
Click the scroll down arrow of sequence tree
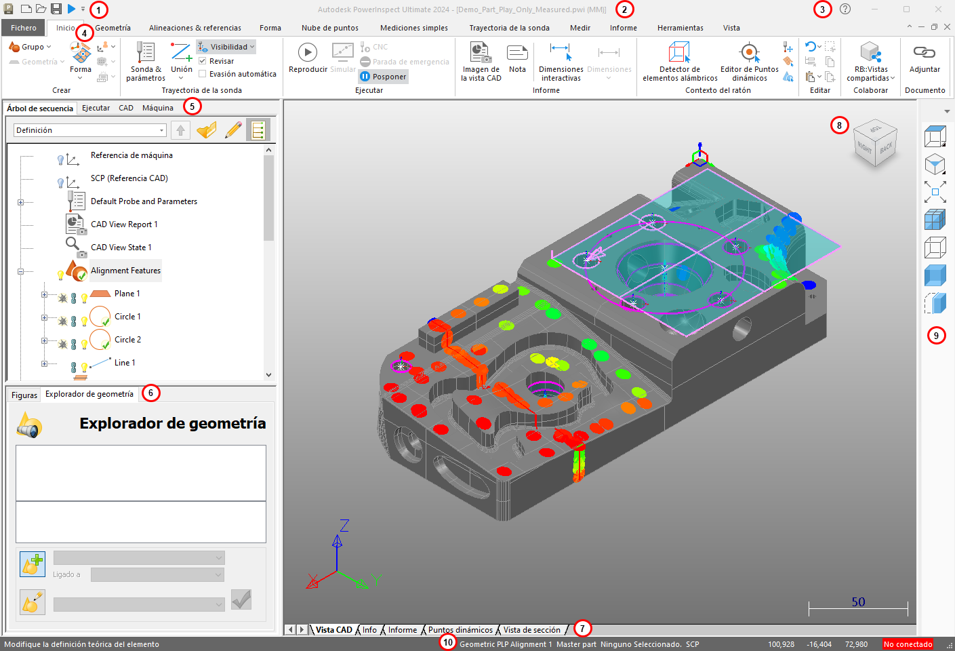pos(269,374)
